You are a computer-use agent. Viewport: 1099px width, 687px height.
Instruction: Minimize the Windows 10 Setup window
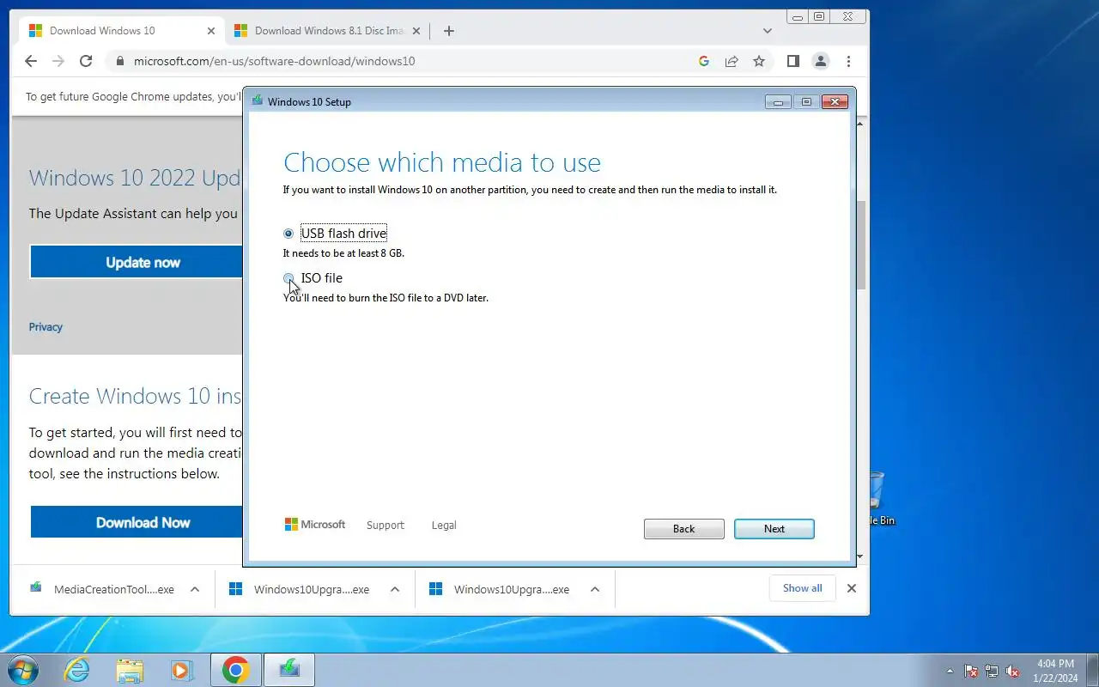[x=778, y=102]
